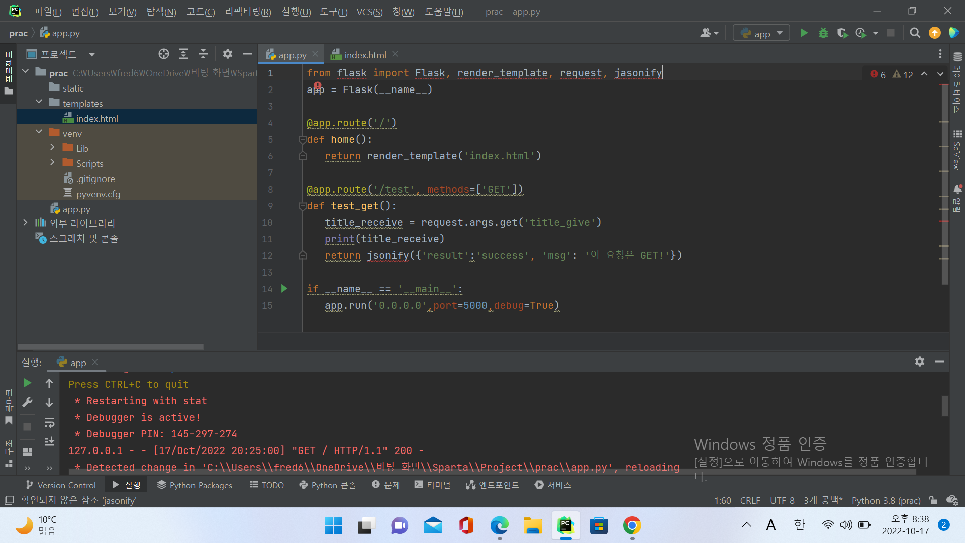
Task: Toggle soft-wrap in run console
Action: point(49,422)
